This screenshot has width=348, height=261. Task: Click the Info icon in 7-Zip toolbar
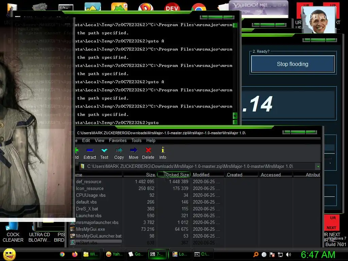click(x=163, y=150)
